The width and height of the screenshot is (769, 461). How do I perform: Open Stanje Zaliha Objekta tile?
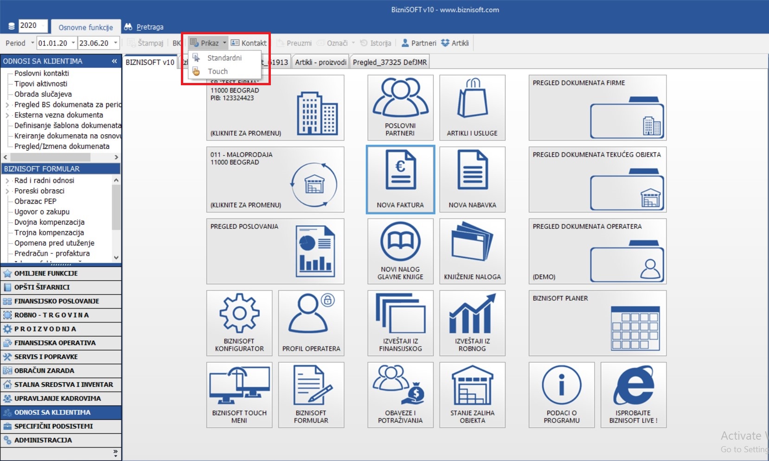pyautogui.click(x=472, y=395)
